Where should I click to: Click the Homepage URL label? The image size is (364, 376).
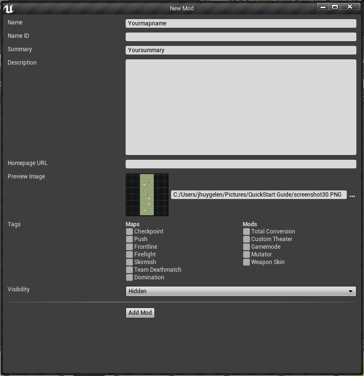[28, 163]
